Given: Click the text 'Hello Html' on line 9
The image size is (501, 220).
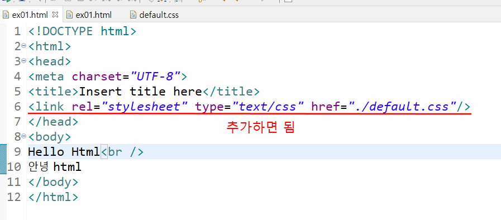Looking at the screenshot, I should point(64,152).
